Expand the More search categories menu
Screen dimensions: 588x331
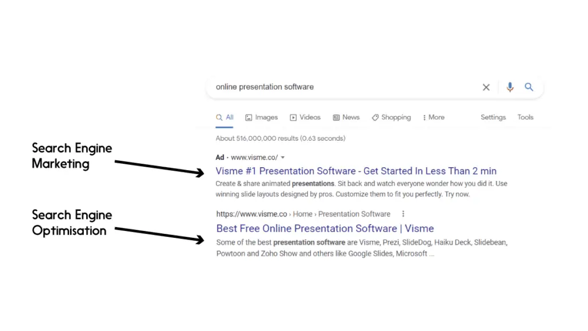pyautogui.click(x=433, y=117)
